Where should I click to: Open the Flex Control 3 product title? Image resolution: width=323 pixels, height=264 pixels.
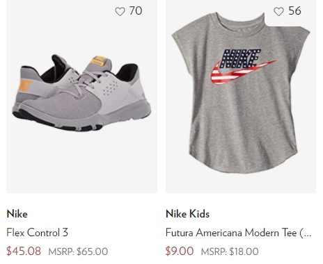(x=38, y=233)
